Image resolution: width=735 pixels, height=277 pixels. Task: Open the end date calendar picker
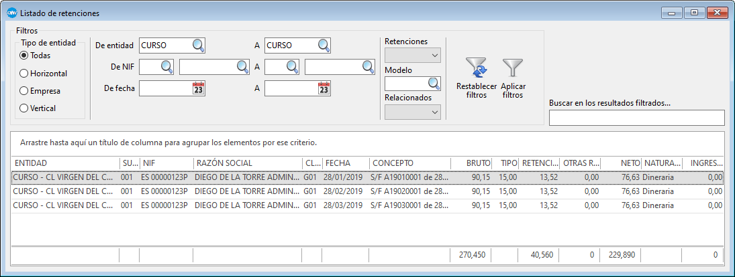click(x=324, y=88)
